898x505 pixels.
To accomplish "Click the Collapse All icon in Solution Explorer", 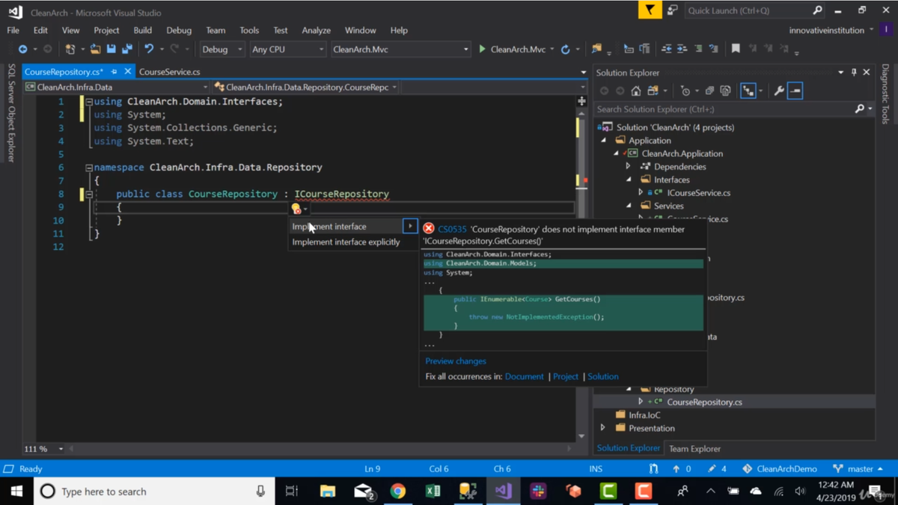I will [709, 91].
